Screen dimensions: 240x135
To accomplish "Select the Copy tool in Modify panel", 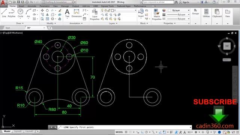I will tap(42, 15).
